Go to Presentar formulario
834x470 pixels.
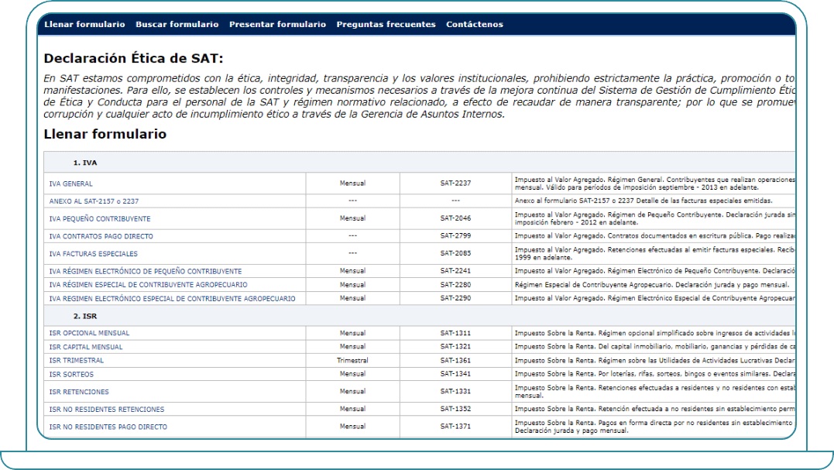pos(278,25)
